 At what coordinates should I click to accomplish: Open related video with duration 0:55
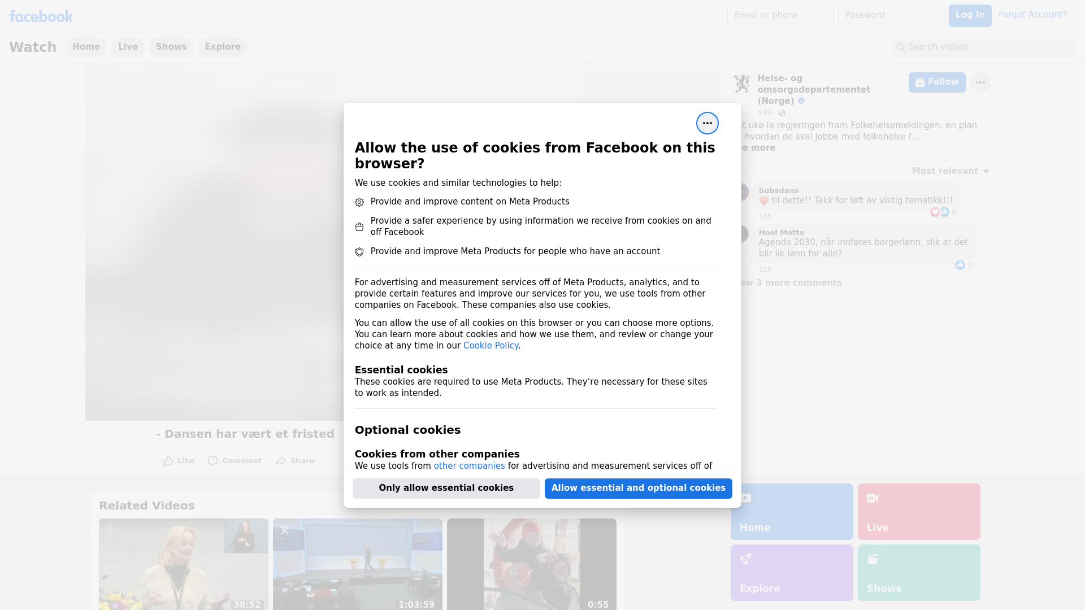point(532,564)
